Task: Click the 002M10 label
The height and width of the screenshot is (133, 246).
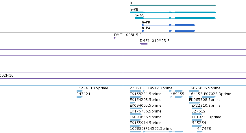Action: (7, 75)
